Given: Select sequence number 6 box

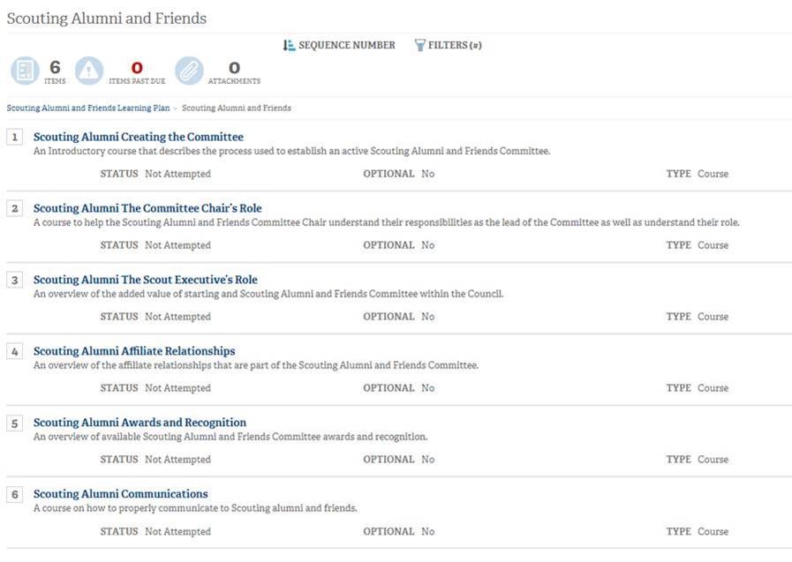Looking at the screenshot, I should (x=15, y=494).
